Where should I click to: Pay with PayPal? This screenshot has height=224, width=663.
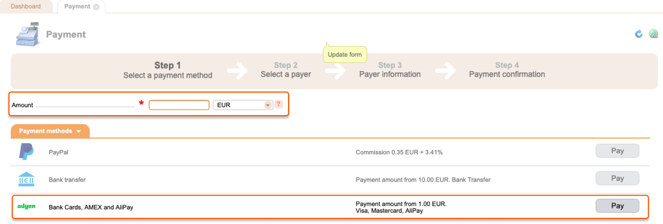click(x=617, y=151)
